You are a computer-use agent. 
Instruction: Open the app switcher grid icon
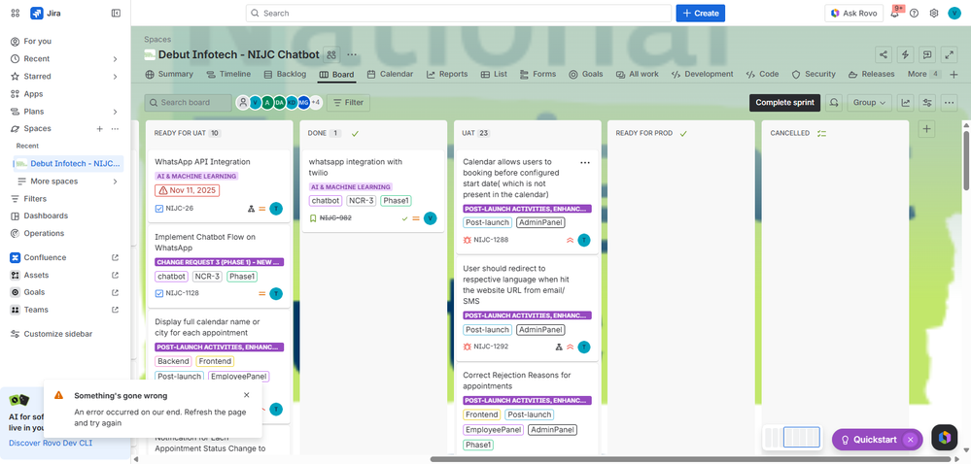(16, 13)
